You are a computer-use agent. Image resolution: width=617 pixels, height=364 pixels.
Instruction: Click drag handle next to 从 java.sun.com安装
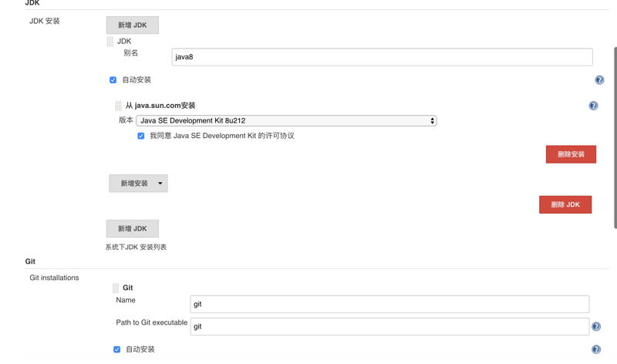[x=118, y=106]
